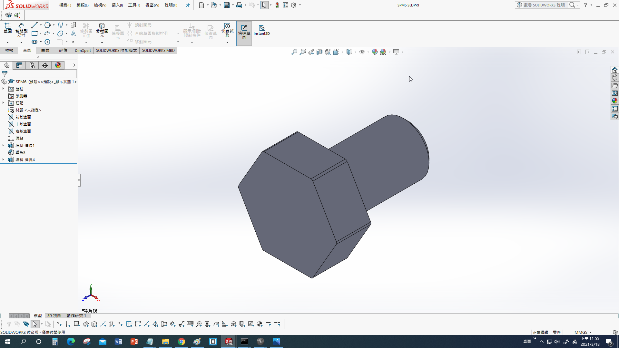The image size is (619, 348).
Task: Select the Circle sketch tool
Action: (47, 25)
